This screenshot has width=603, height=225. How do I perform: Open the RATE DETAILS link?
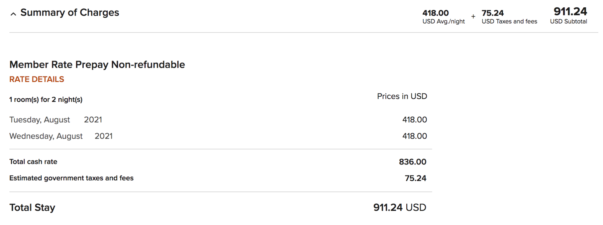37,79
